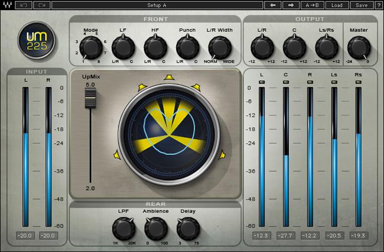Go to previous preset with left arrow
The image size is (384, 252).
point(272,5)
